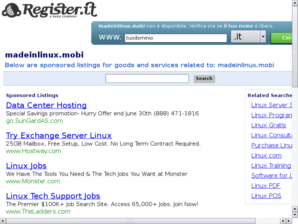Viewport: 298px width, 224px height.
Task: Visit www.TheLadders.com link
Action: pos(38,212)
